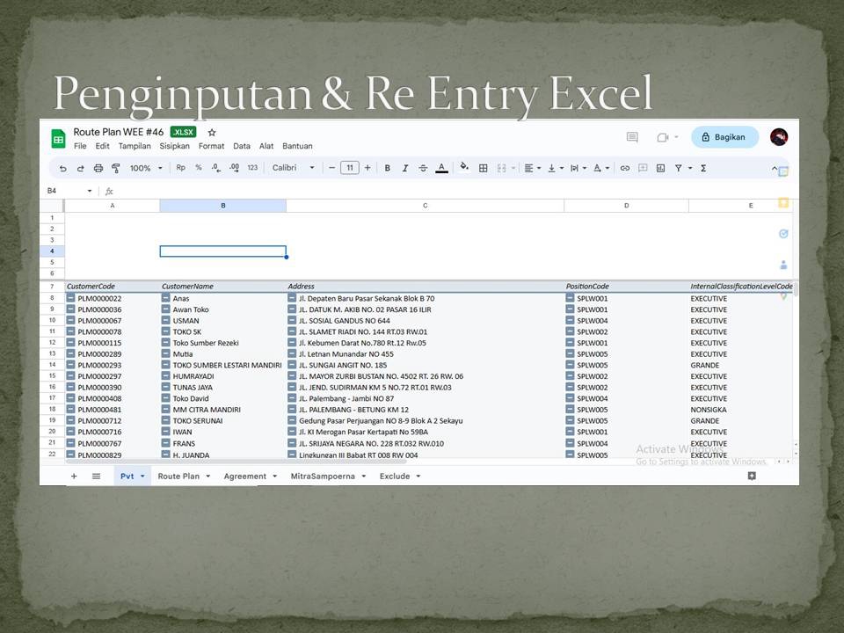The width and height of the screenshot is (844, 633).
Task: Click the redo arrow icon
Action: [81, 168]
